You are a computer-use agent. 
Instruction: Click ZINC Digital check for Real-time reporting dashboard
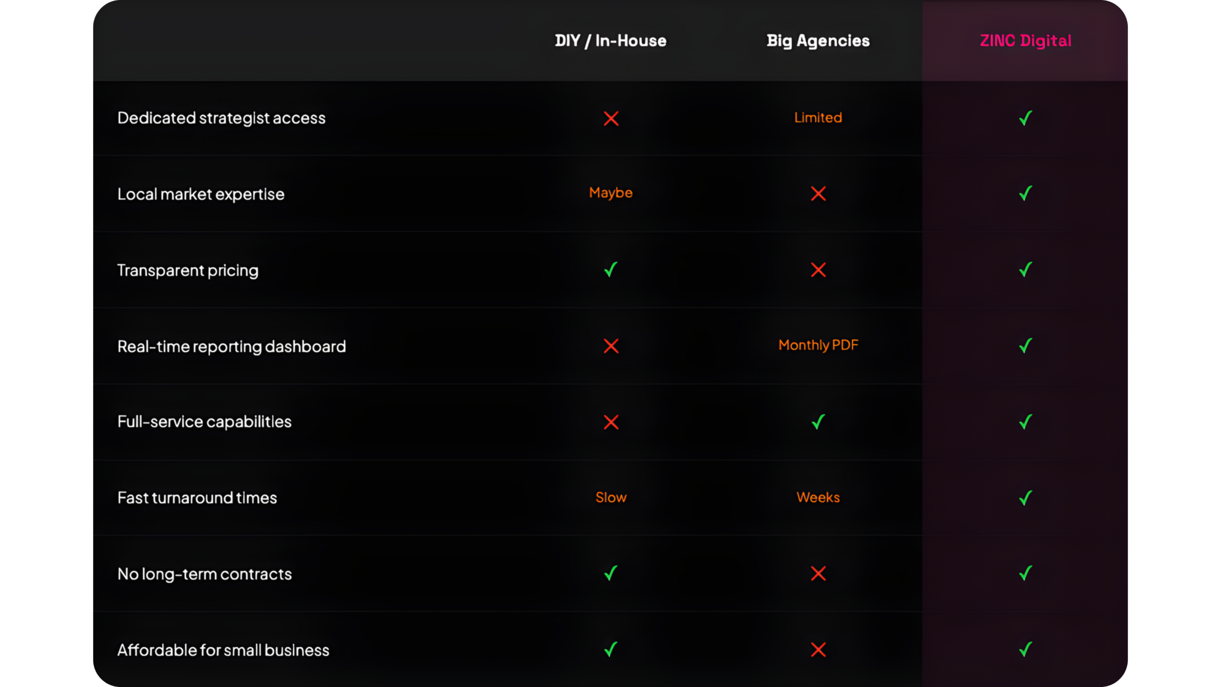1025,345
